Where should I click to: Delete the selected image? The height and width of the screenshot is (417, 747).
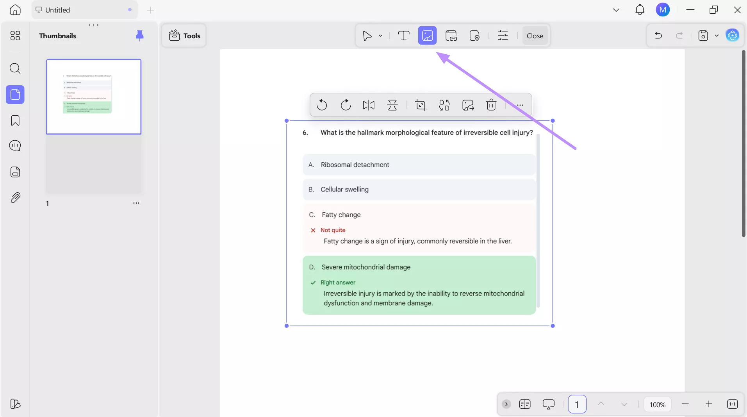(x=491, y=105)
